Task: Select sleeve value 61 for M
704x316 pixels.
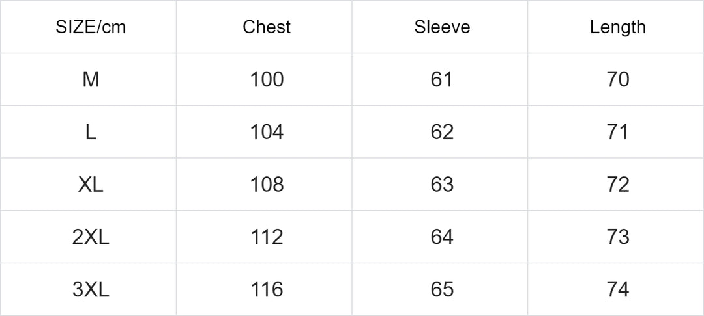Action: pos(442,80)
